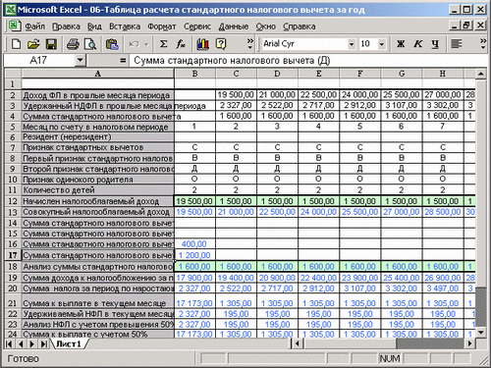Image resolution: width=491 pixels, height=368 pixels.
Task: Toggle underline formatting (Ч)
Action: tap(435, 44)
